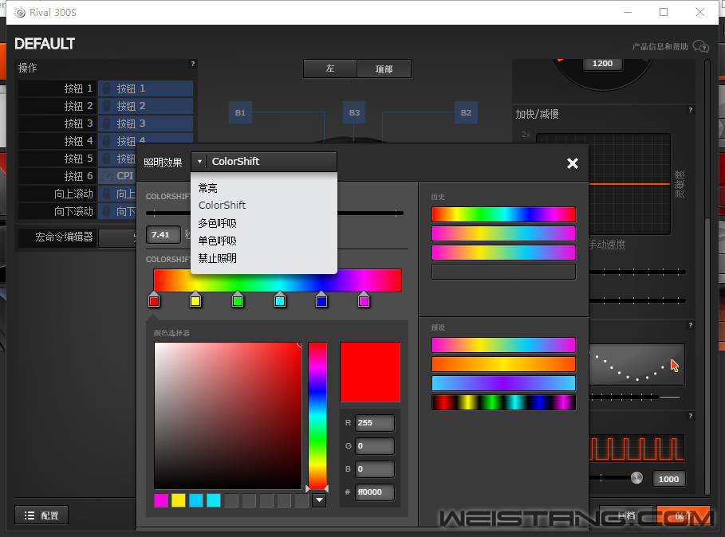The width and height of the screenshot is (725, 537).
Task: Apply the dark banded rainbow preset
Action: point(503,402)
